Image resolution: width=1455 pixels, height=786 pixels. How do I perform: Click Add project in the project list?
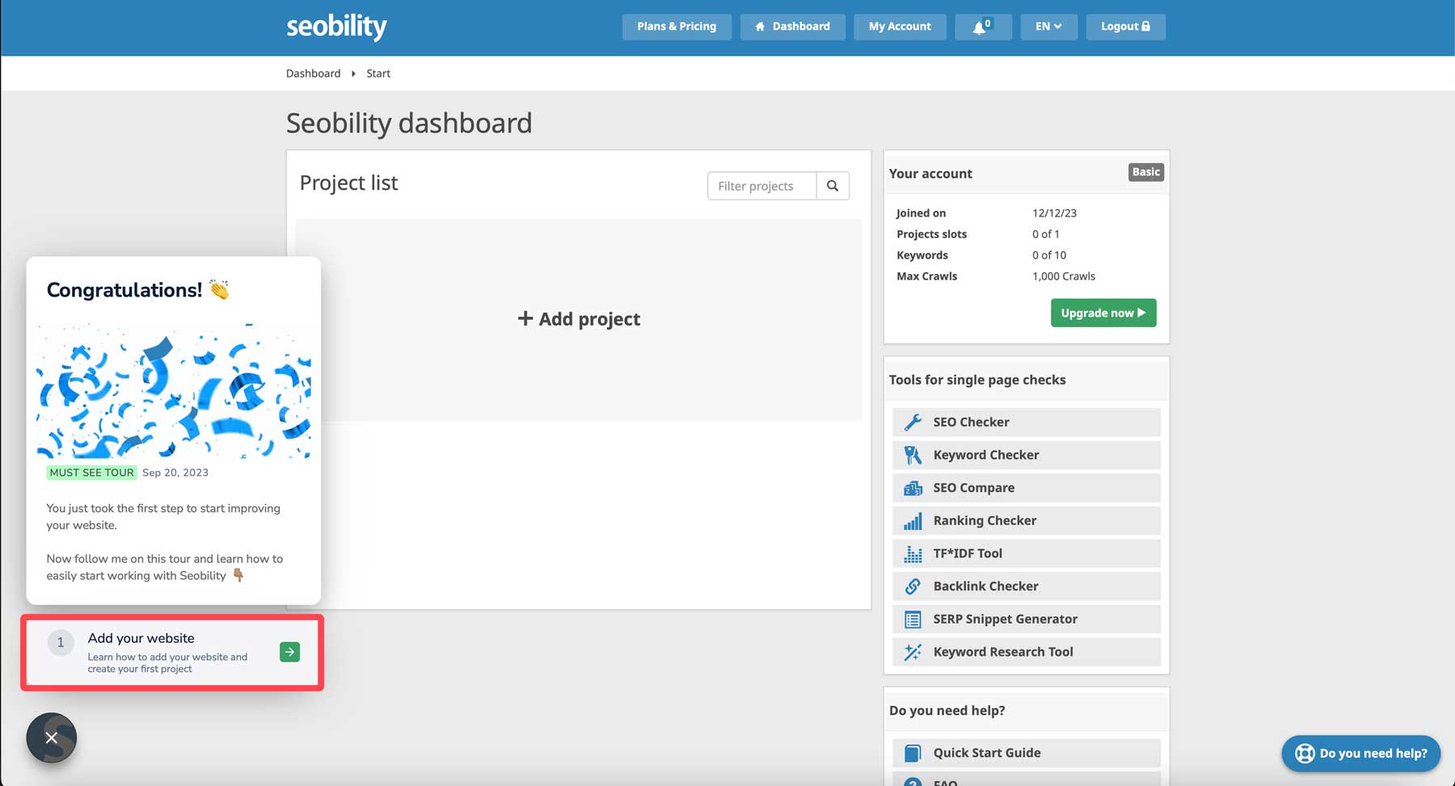click(x=579, y=319)
